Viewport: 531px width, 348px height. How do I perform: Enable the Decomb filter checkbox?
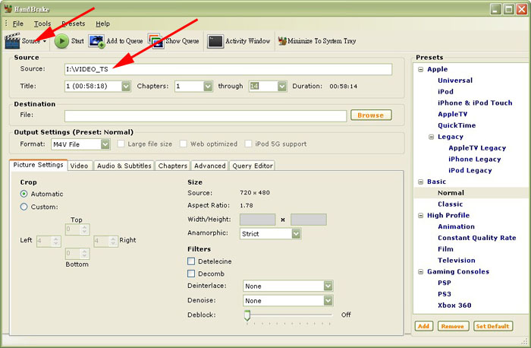point(191,273)
